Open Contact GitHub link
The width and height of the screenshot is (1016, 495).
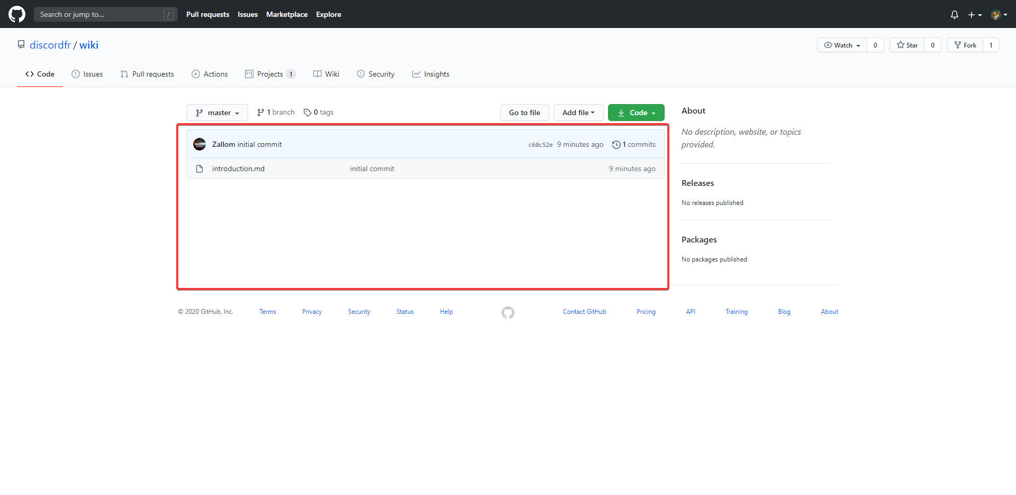(x=585, y=312)
